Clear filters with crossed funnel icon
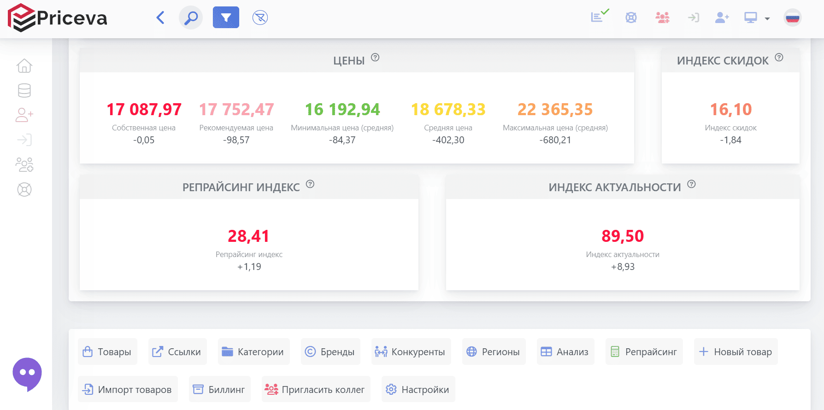The width and height of the screenshot is (824, 410). tap(260, 18)
